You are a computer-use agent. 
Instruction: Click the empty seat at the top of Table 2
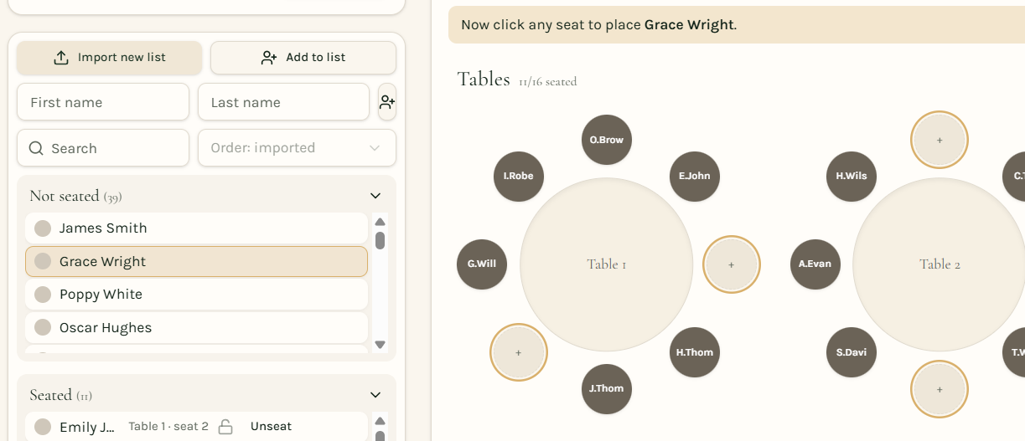[940, 140]
